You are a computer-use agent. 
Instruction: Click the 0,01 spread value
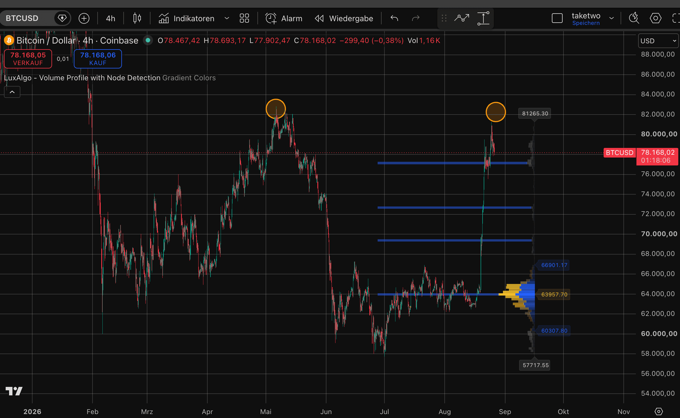63,59
